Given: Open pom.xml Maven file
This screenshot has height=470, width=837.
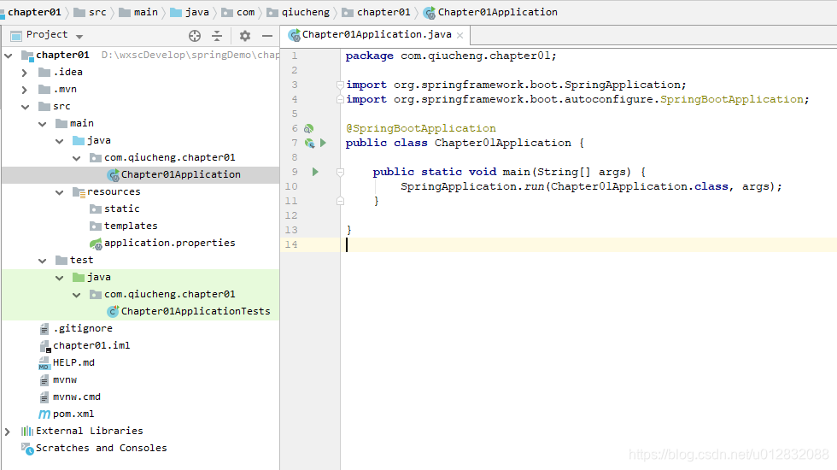Looking at the screenshot, I should pos(73,414).
